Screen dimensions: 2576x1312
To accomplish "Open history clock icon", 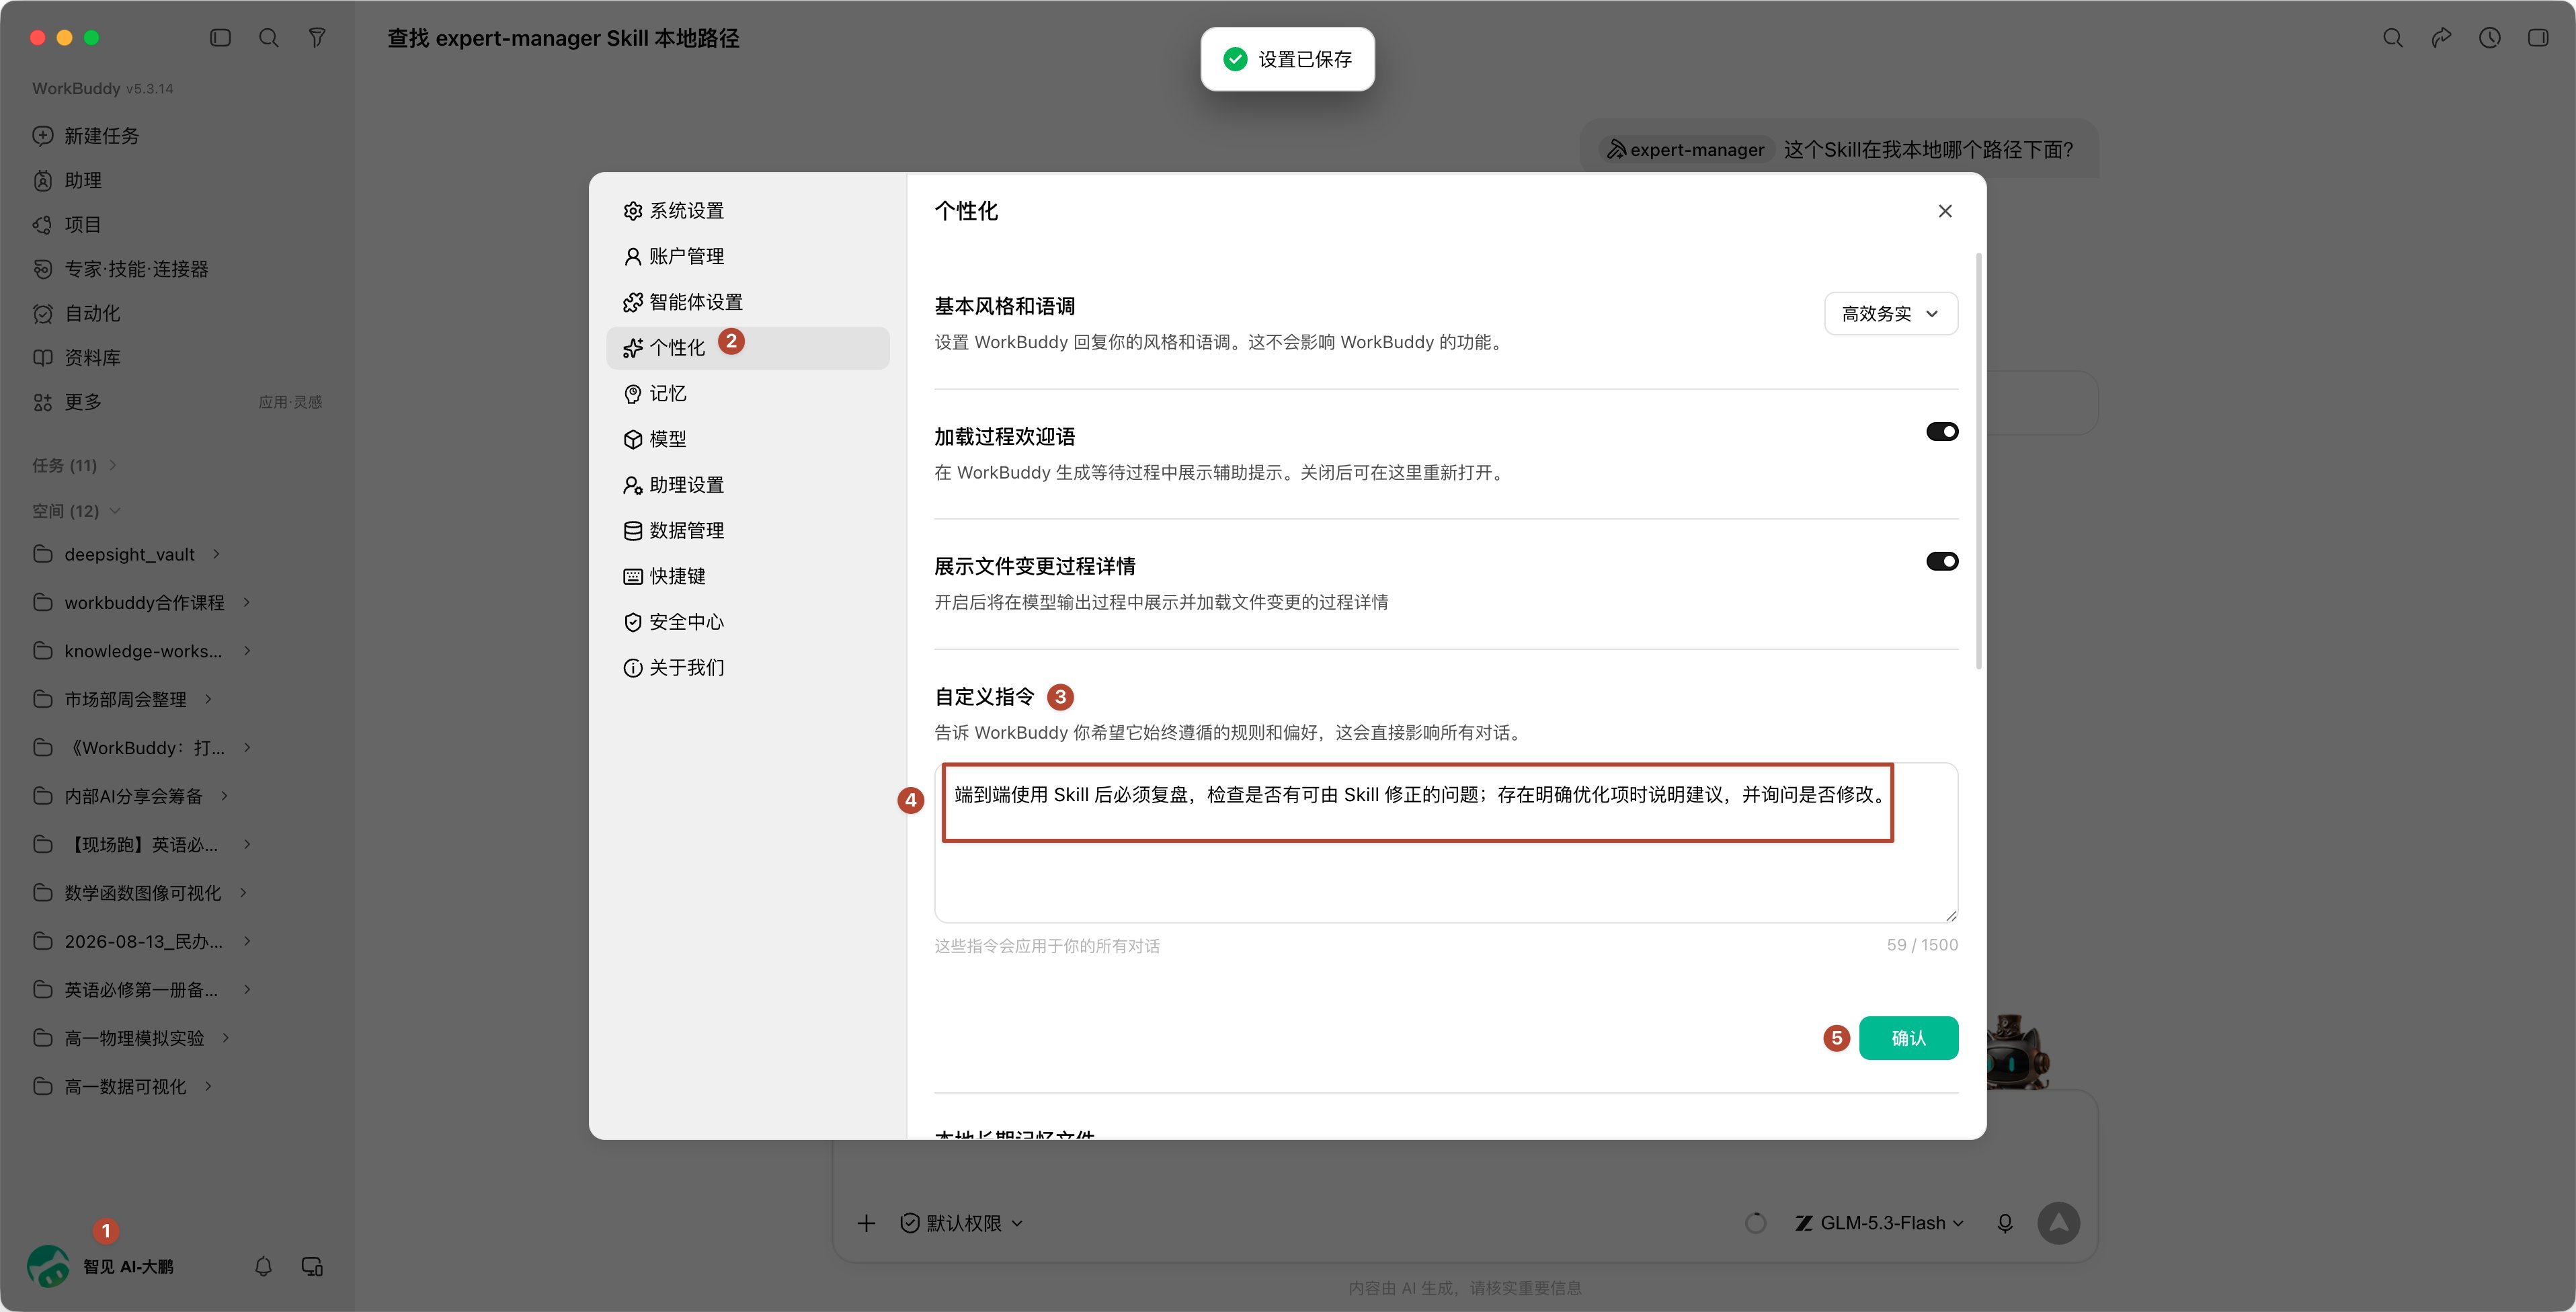I will point(2490,38).
